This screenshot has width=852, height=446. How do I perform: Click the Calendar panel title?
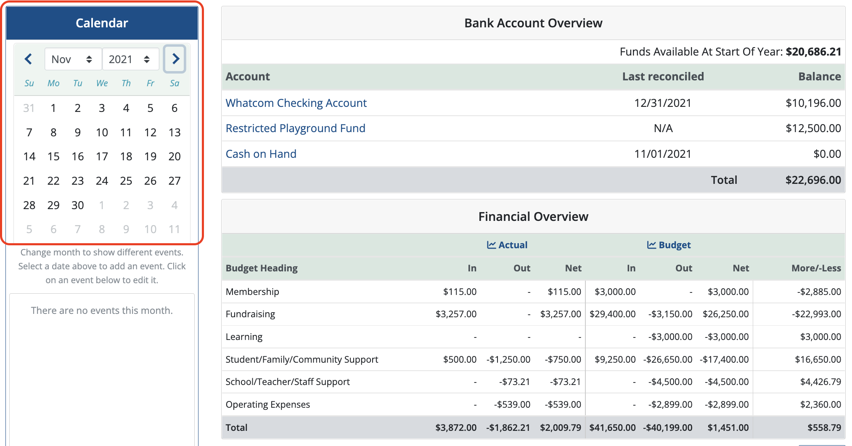coord(102,23)
